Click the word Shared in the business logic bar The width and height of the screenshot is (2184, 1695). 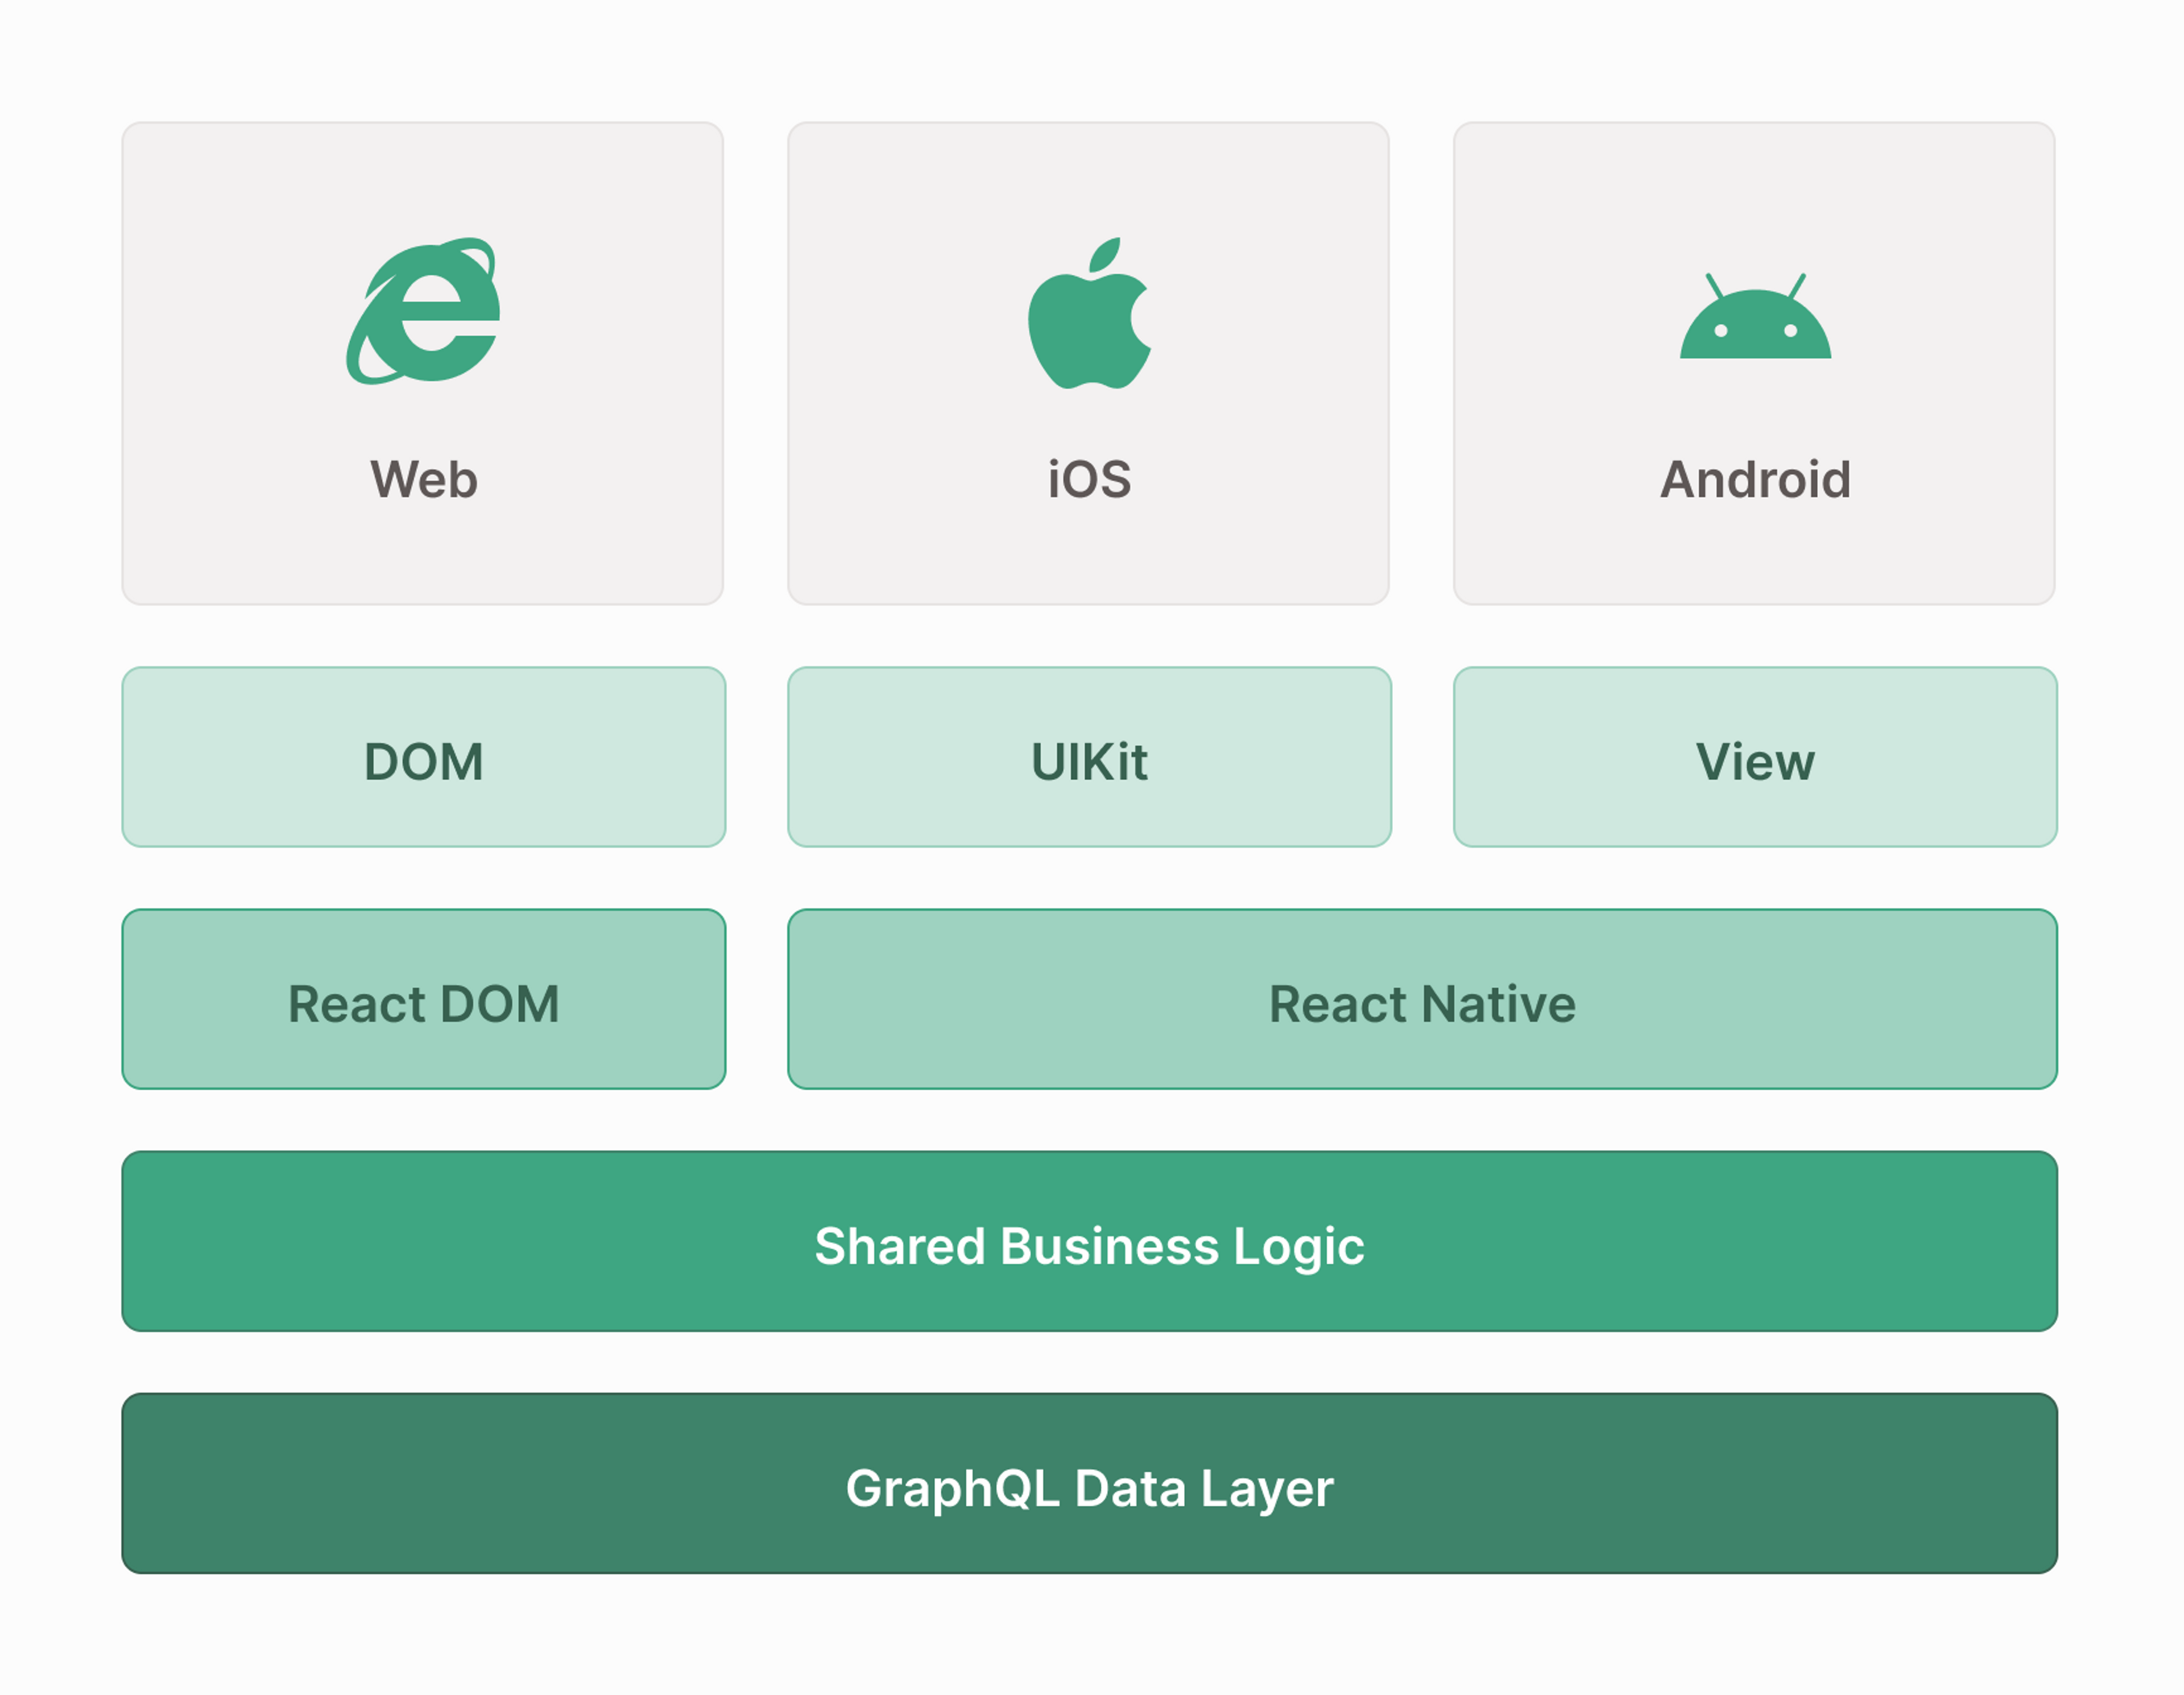900,1246
